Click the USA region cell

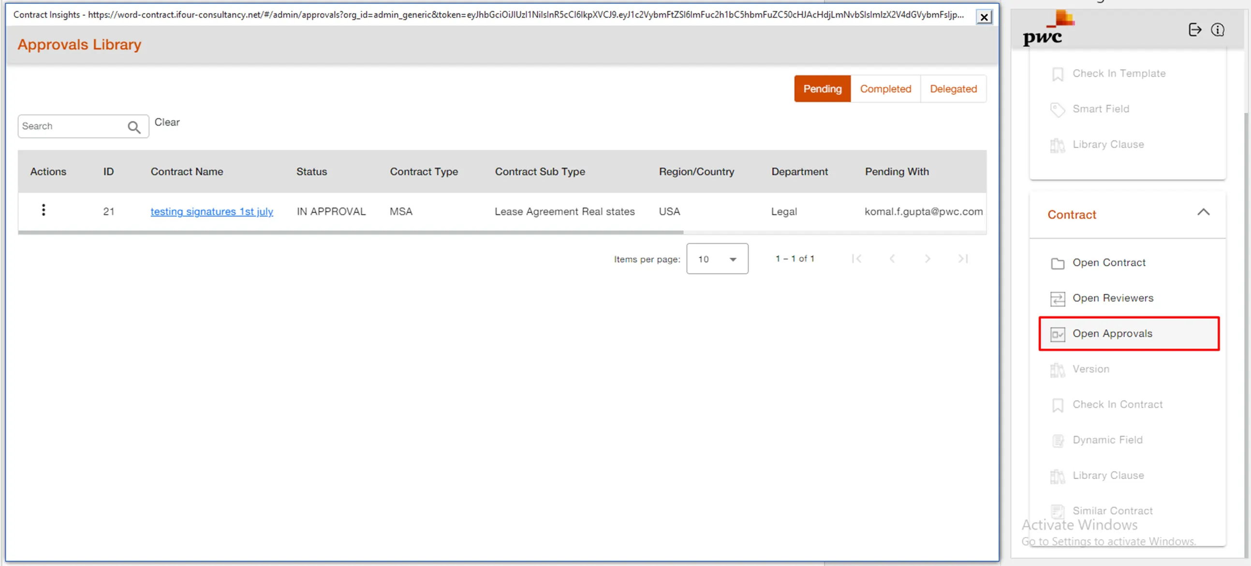(669, 212)
